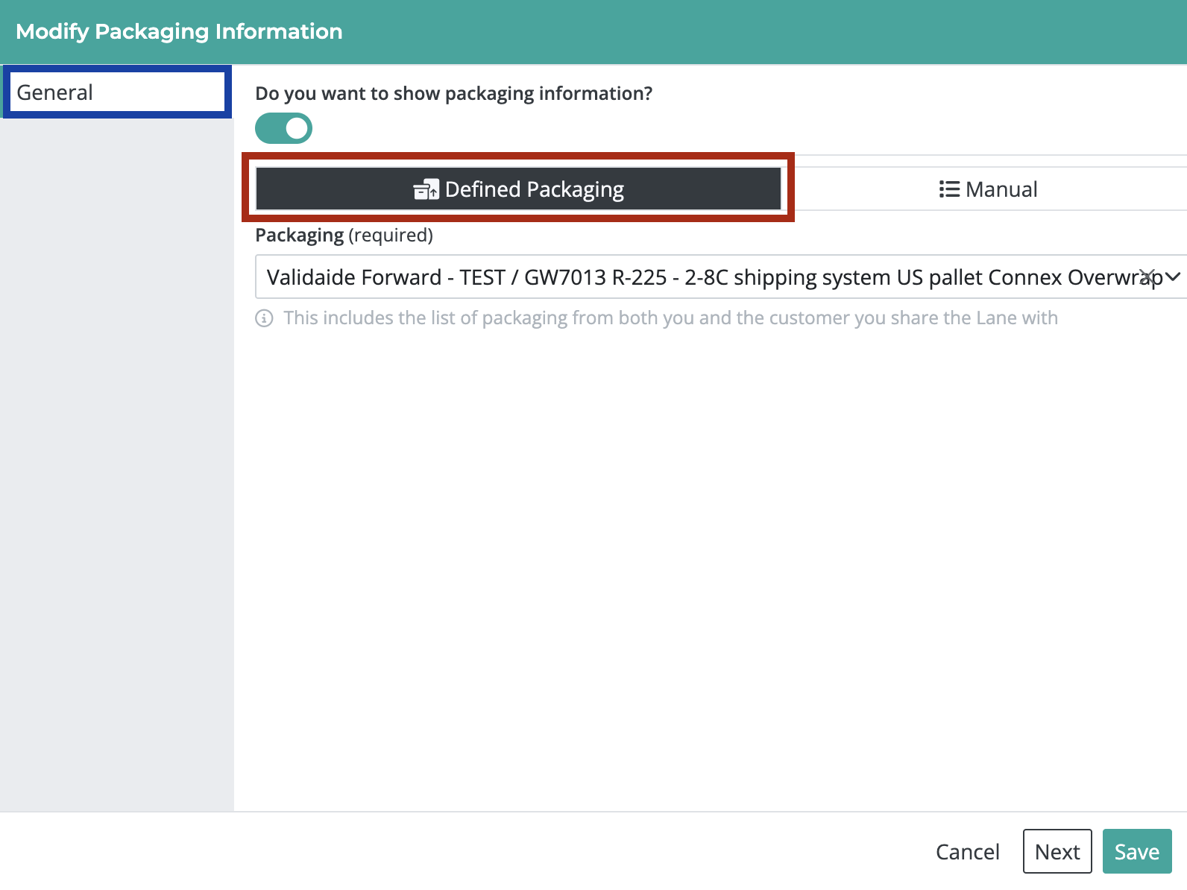
Task: Click the package icon on Defined Packaging
Action: point(425,189)
